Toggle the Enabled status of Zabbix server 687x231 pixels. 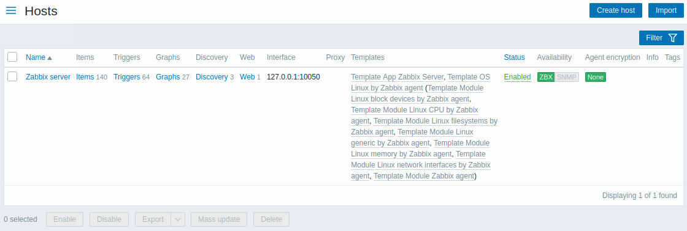pos(517,77)
